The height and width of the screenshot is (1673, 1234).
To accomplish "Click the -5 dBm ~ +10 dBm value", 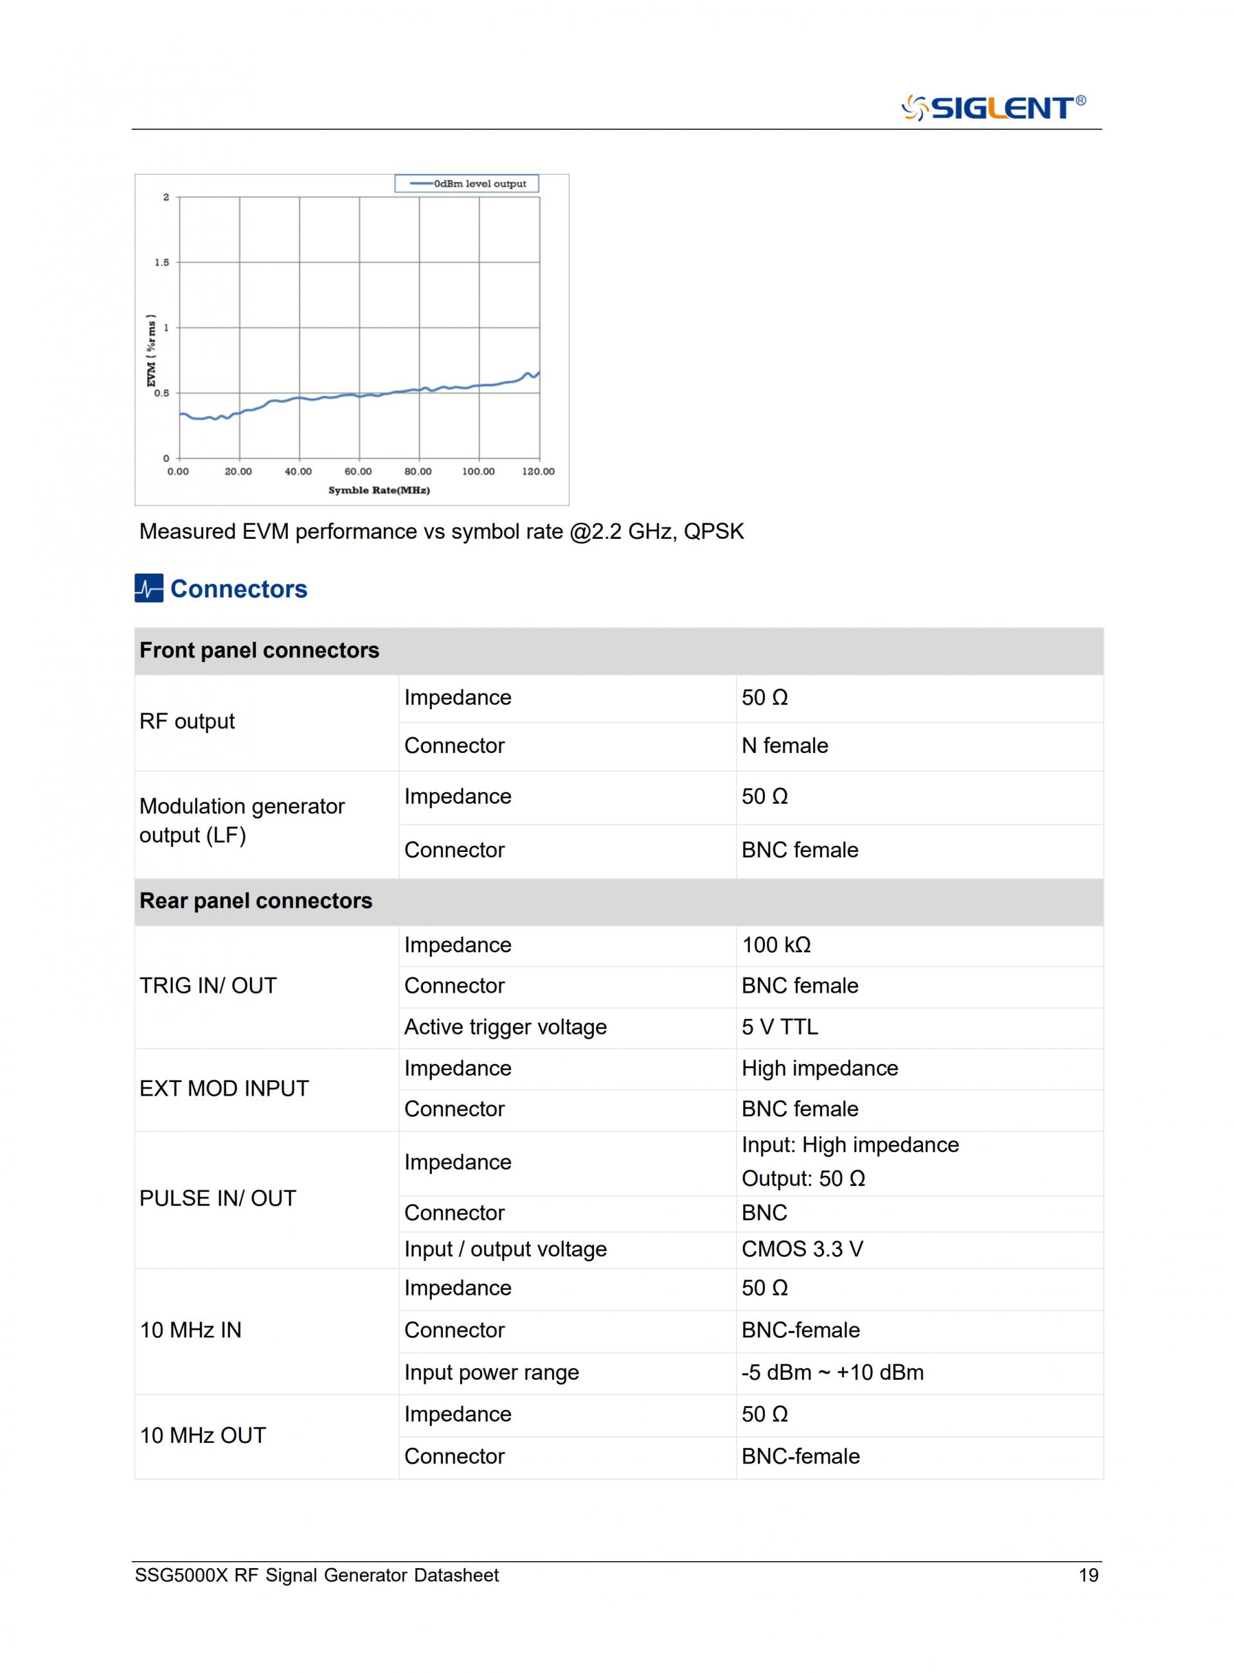I will 832,1372.
